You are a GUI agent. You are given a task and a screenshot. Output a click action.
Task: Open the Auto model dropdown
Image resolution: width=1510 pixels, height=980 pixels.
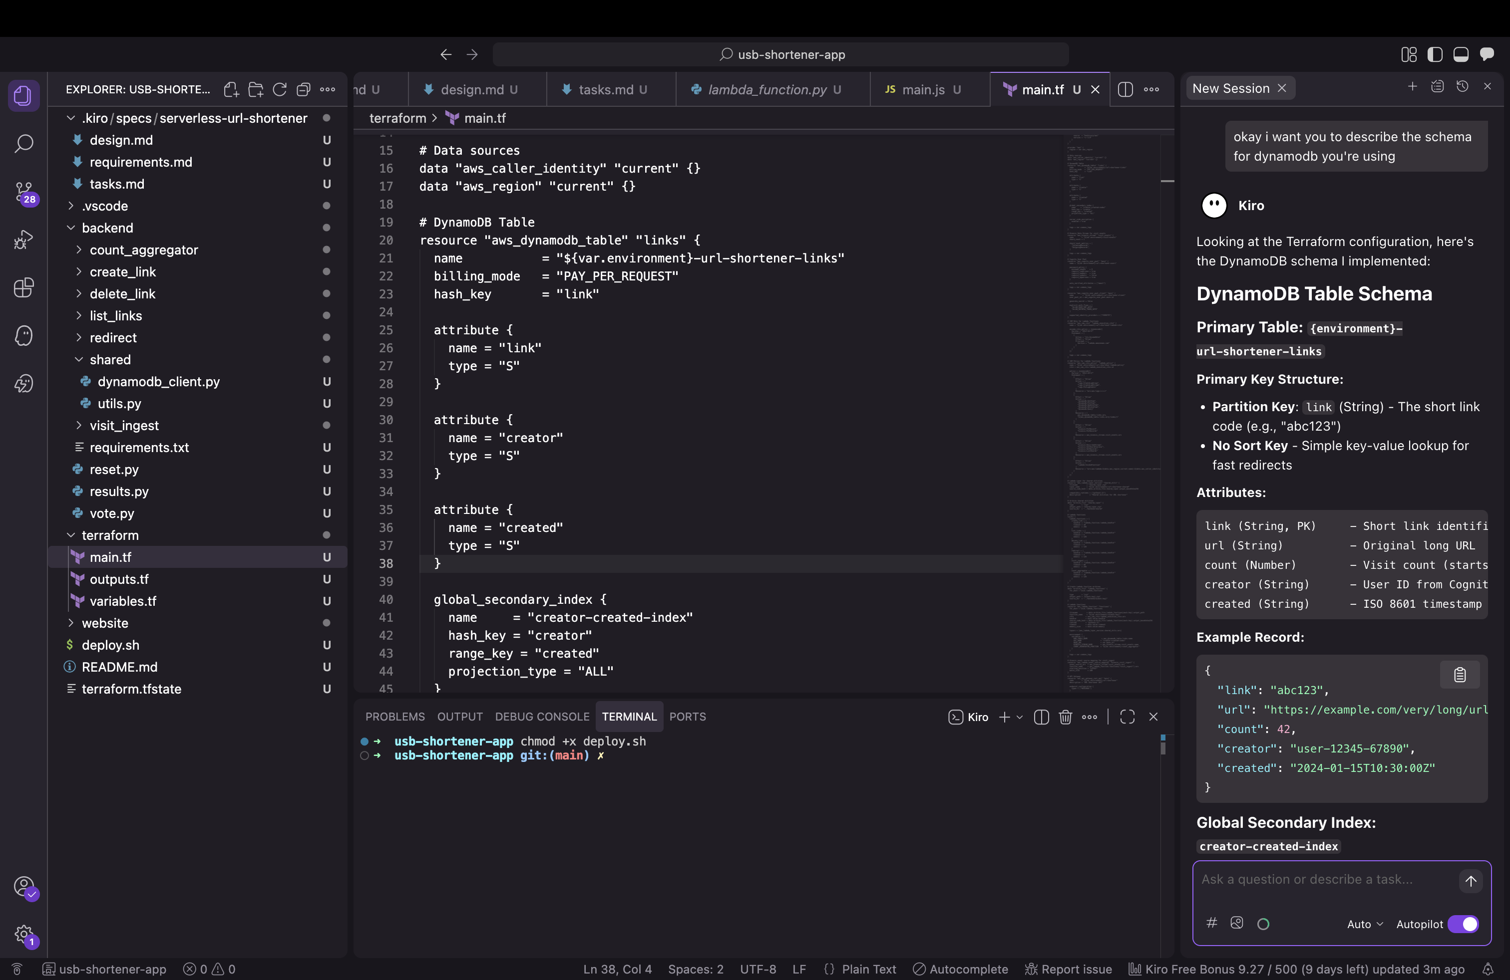coord(1365,924)
